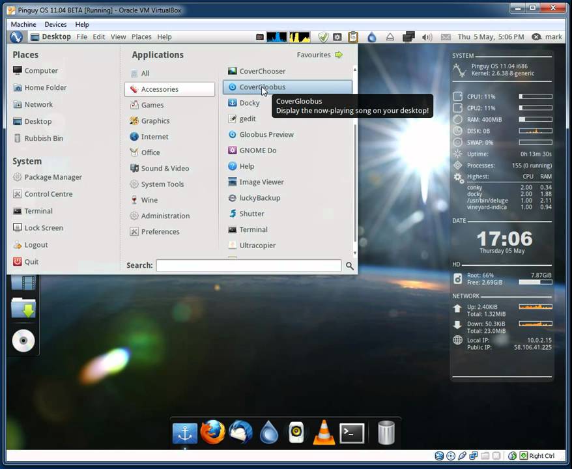Viewport: 572px width, 469px height.
Task: Click the Pinguy menu launcher icon
Action: coord(16,37)
